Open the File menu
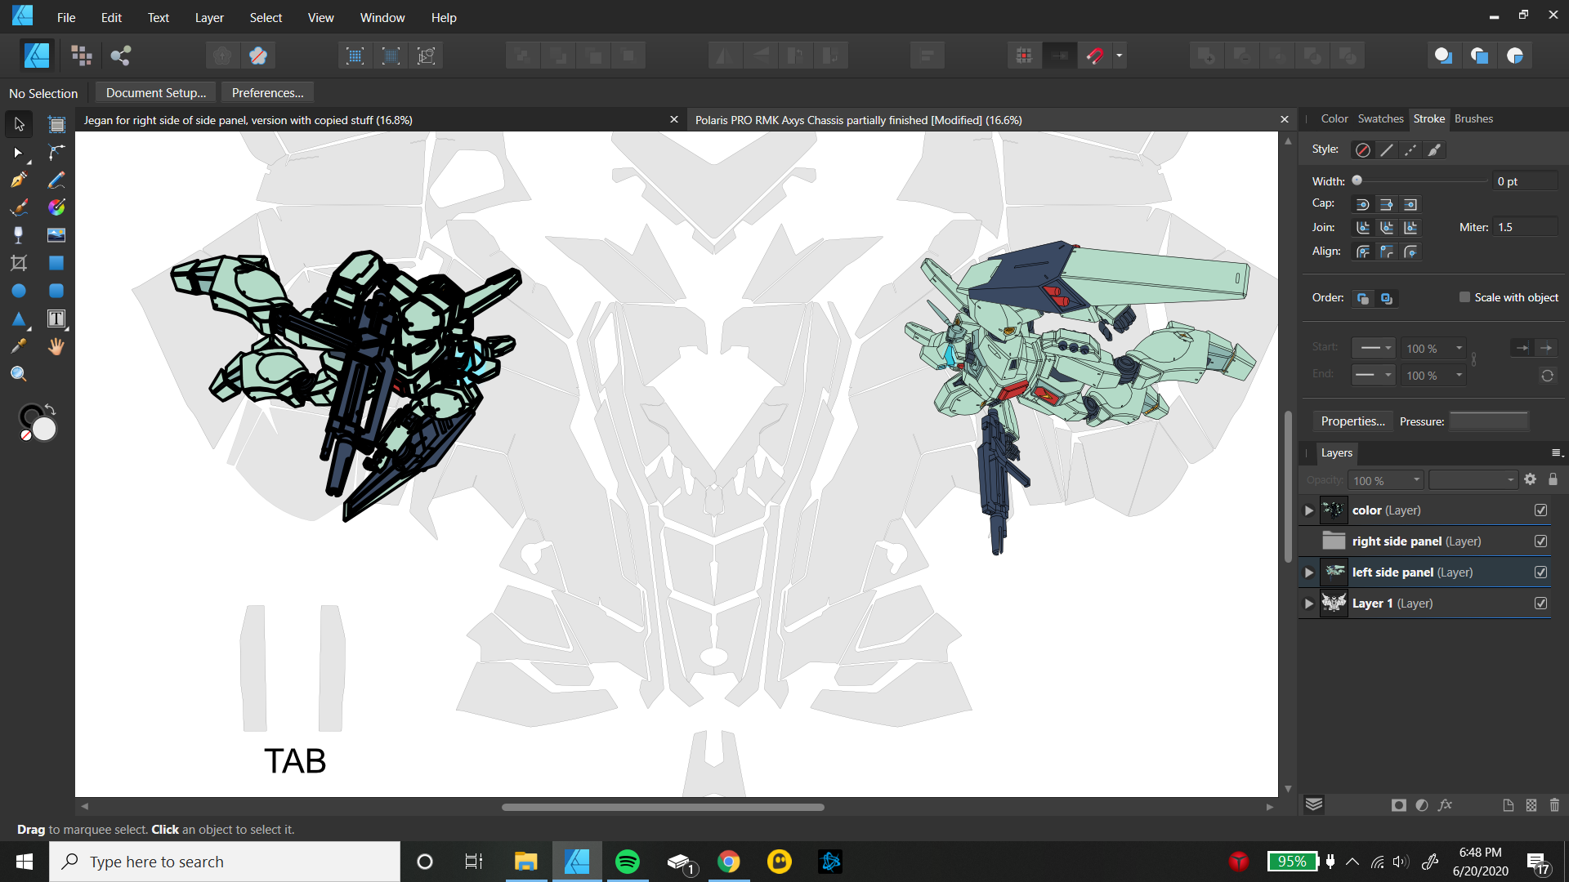 [x=66, y=17]
